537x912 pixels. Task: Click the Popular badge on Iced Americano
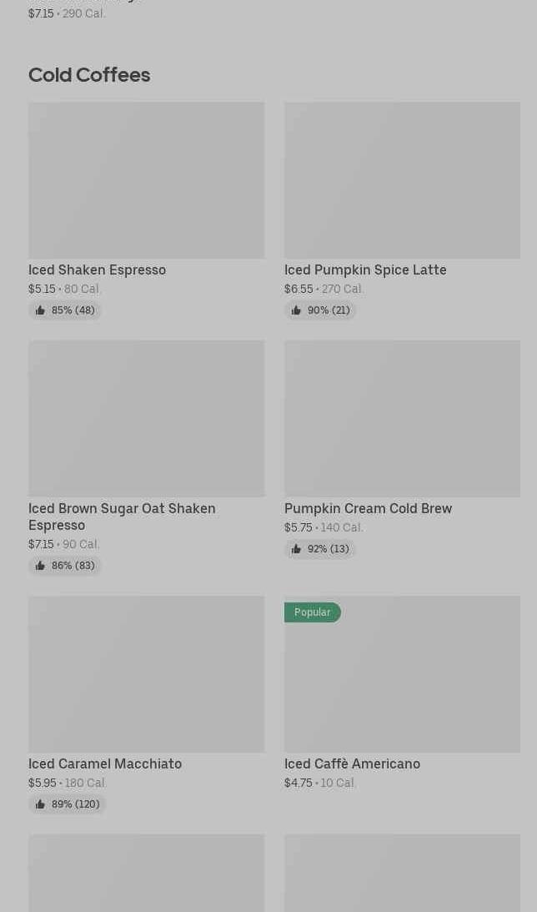[x=312, y=612]
